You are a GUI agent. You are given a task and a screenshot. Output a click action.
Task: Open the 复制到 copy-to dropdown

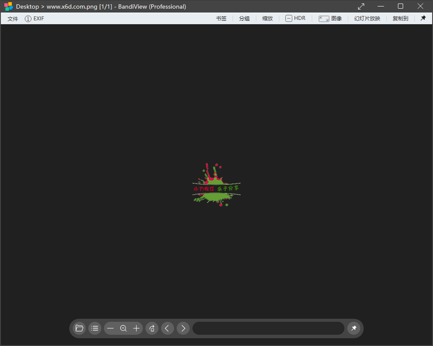click(400, 18)
